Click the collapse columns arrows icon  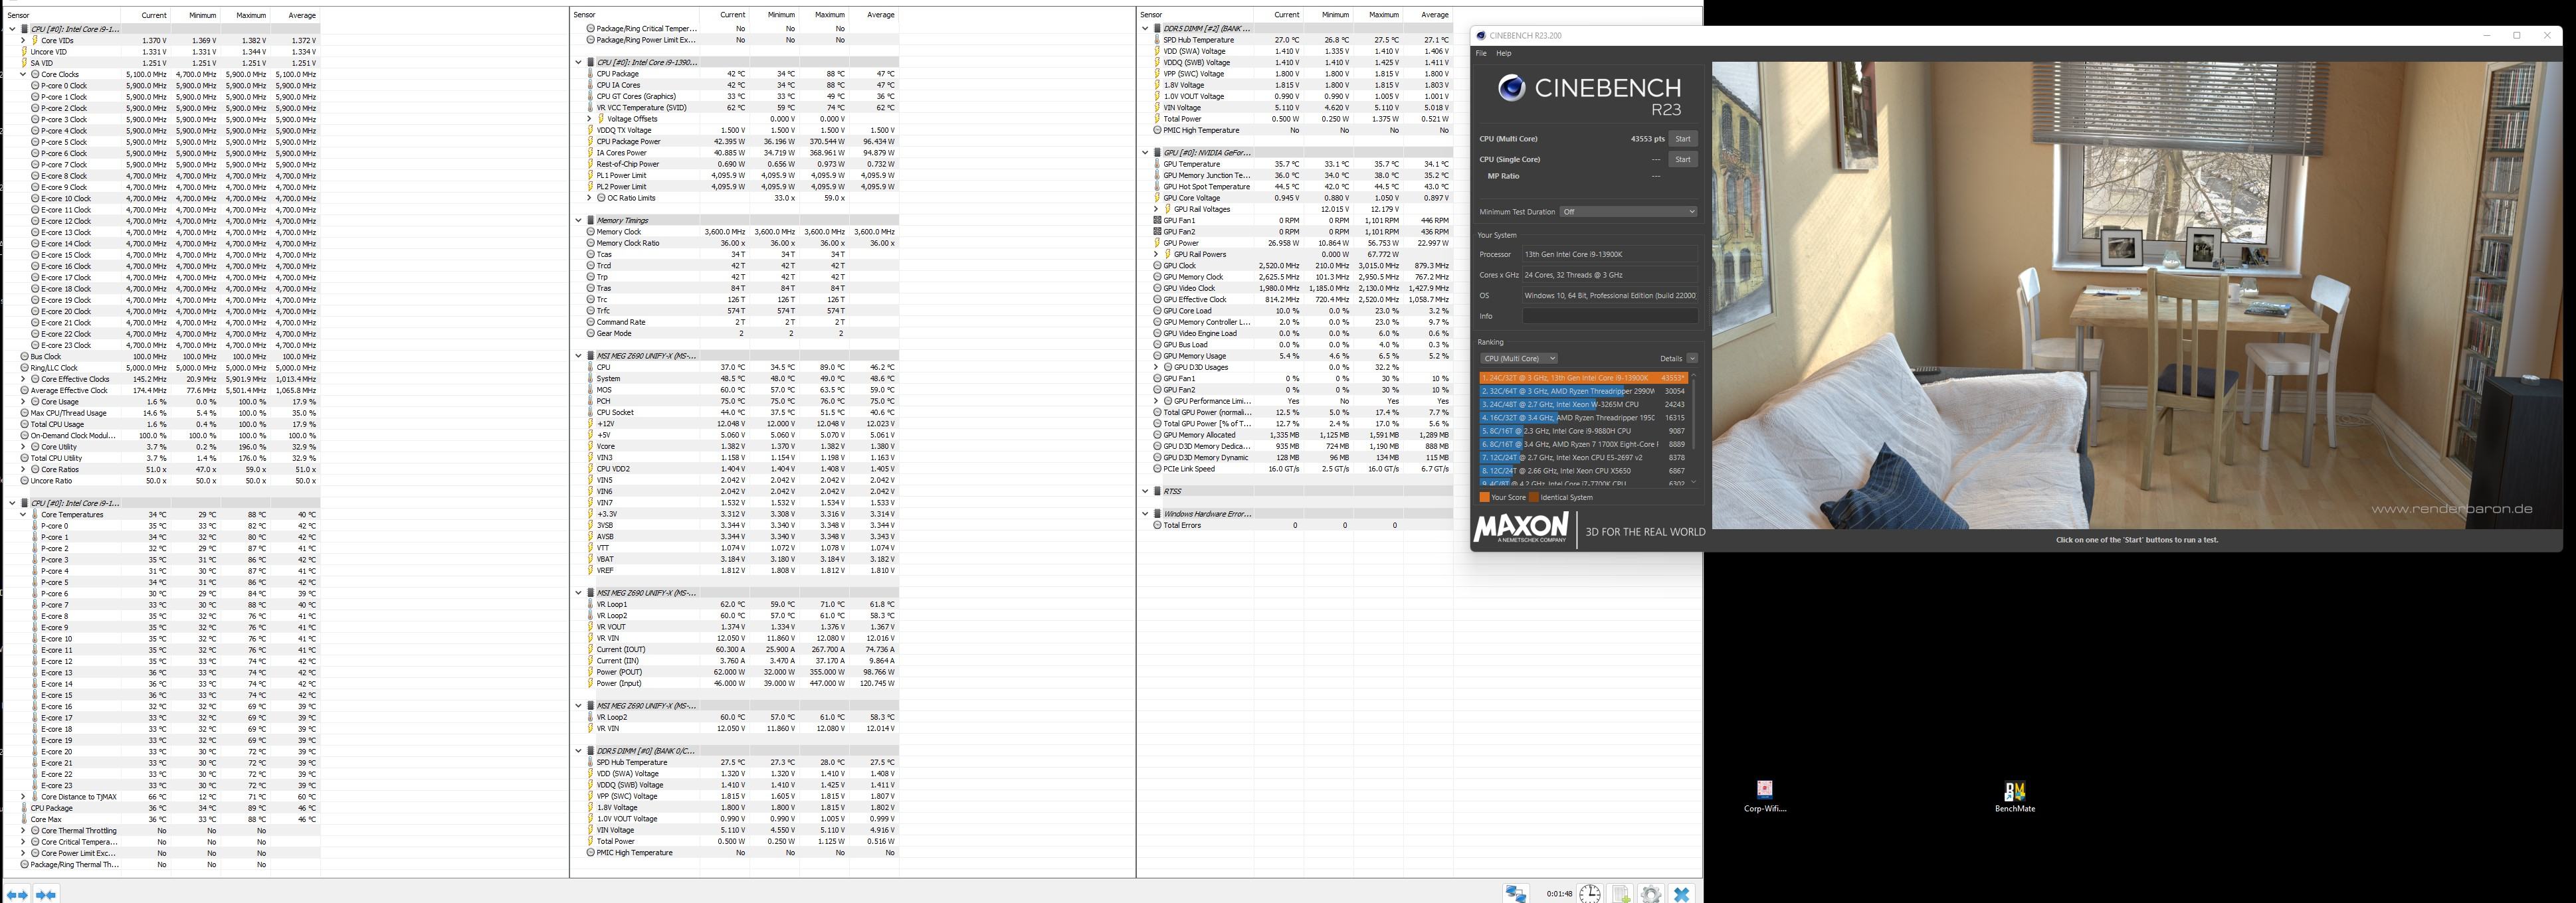[46, 894]
